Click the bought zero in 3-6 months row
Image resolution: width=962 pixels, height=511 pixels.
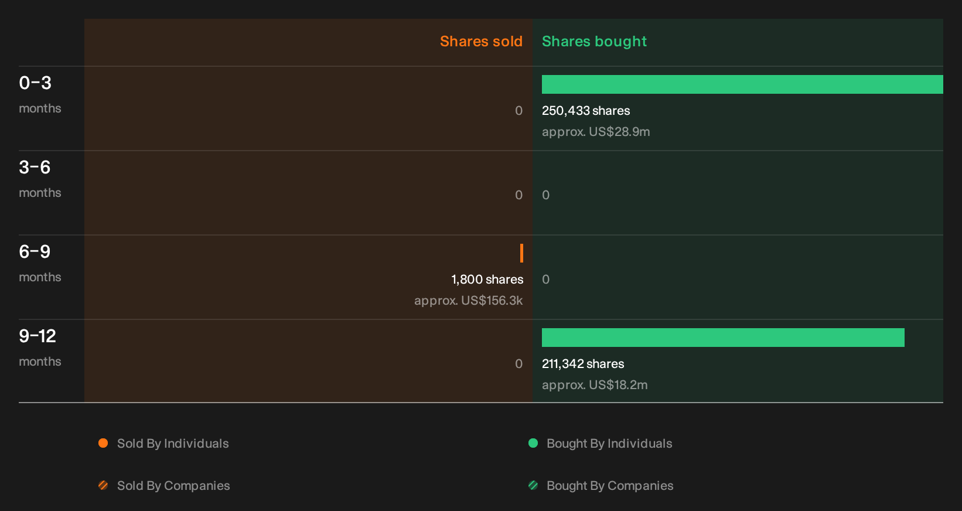545,195
